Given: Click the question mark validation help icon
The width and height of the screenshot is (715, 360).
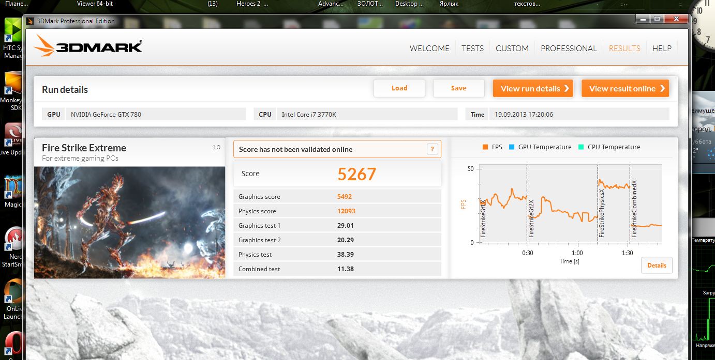Looking at the screenshot, I should click(433, 149).
